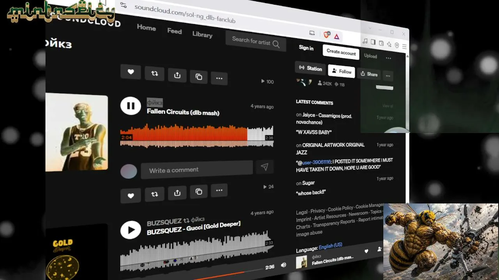
Task: Open the Feed tab
Action: (x=174, y=31)
